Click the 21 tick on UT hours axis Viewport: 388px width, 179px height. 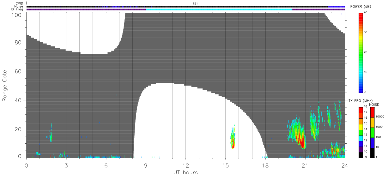coord(305,165)
